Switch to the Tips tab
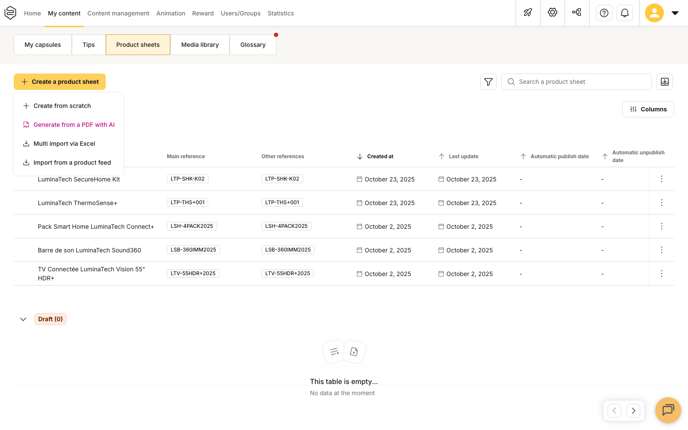This screenshot has width=688, height=430. pyautogui.click(x=89, y=45)
